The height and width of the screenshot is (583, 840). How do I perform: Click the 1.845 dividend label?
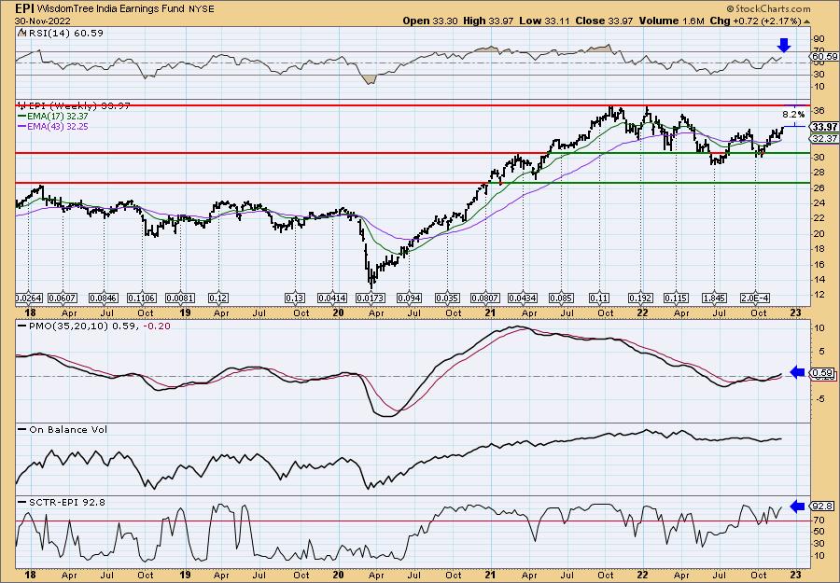tap(715, 298)
